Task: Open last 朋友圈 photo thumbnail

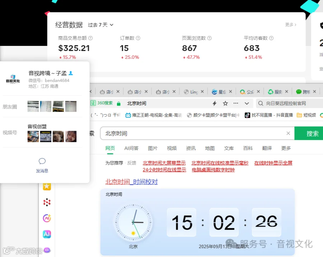Action: tap(71, 106)
